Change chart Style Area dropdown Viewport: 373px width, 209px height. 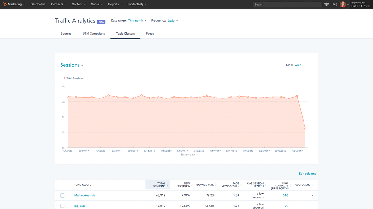tap(300, 65)
